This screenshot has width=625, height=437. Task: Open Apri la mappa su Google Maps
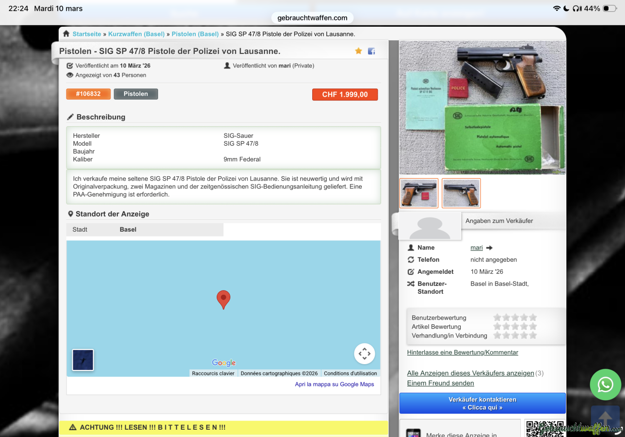tap(335, 384)
